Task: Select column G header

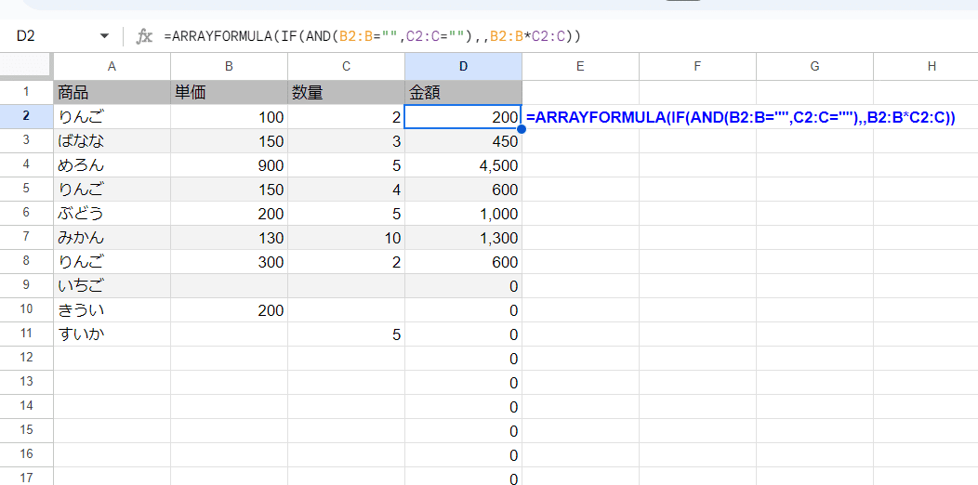Action: pyautogui.click(x=814, y=67)
